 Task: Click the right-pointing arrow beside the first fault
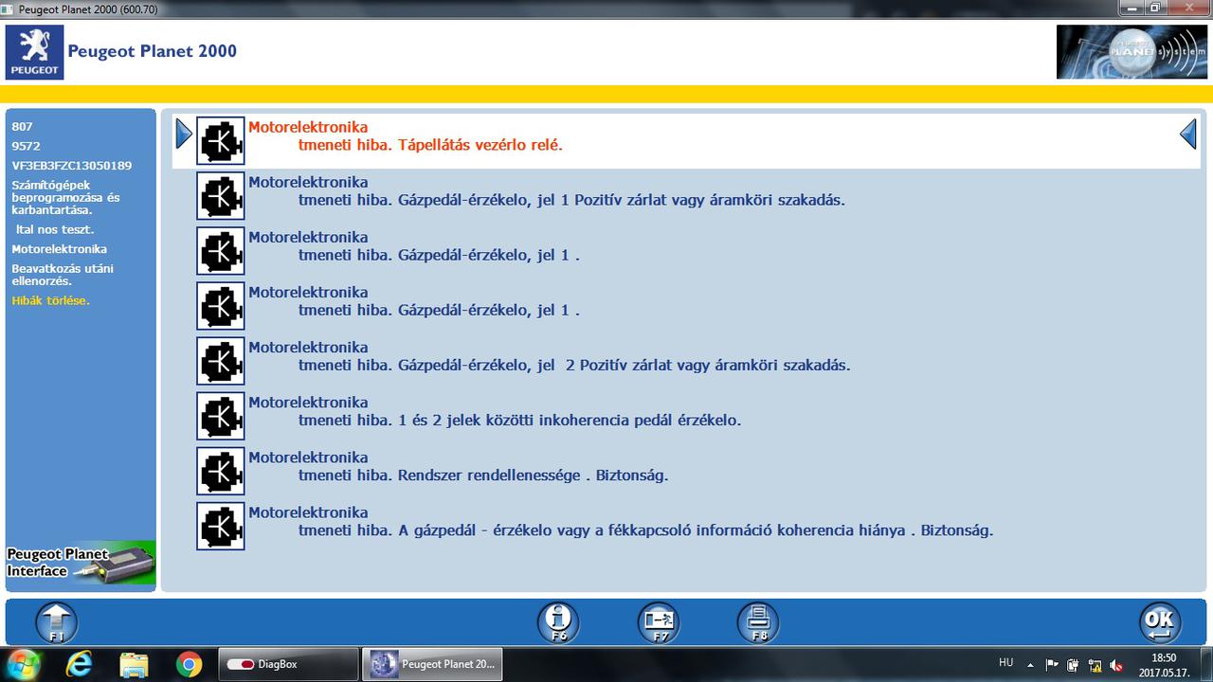pyautogui.click(x=184, y=135)
